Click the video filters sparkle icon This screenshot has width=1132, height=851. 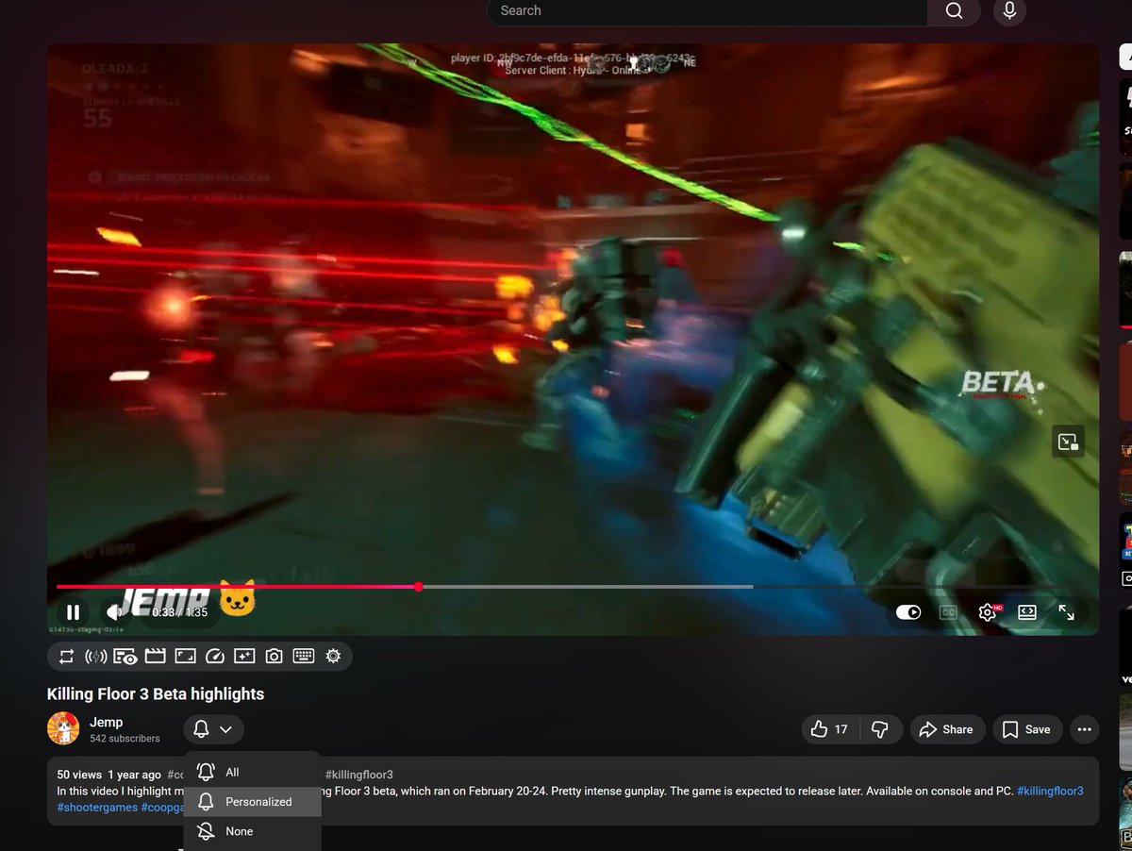pos(244,657)
